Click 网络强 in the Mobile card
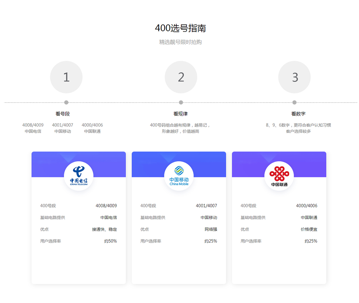 point(211,229)
